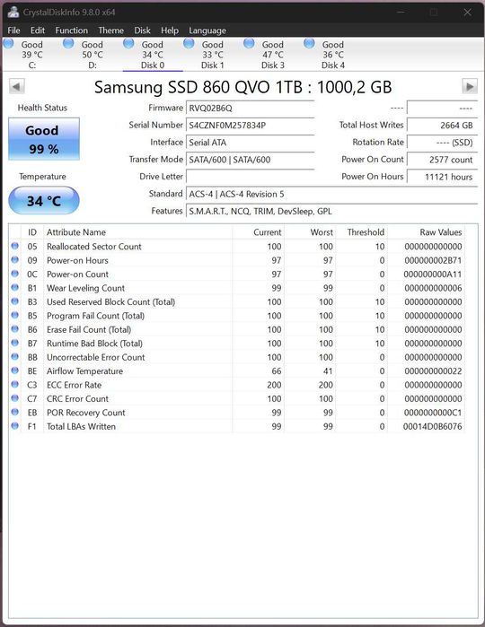Viewport: 485px width, 627px height.
Task: Click the Power On Count value field
Action: (442, 160)
